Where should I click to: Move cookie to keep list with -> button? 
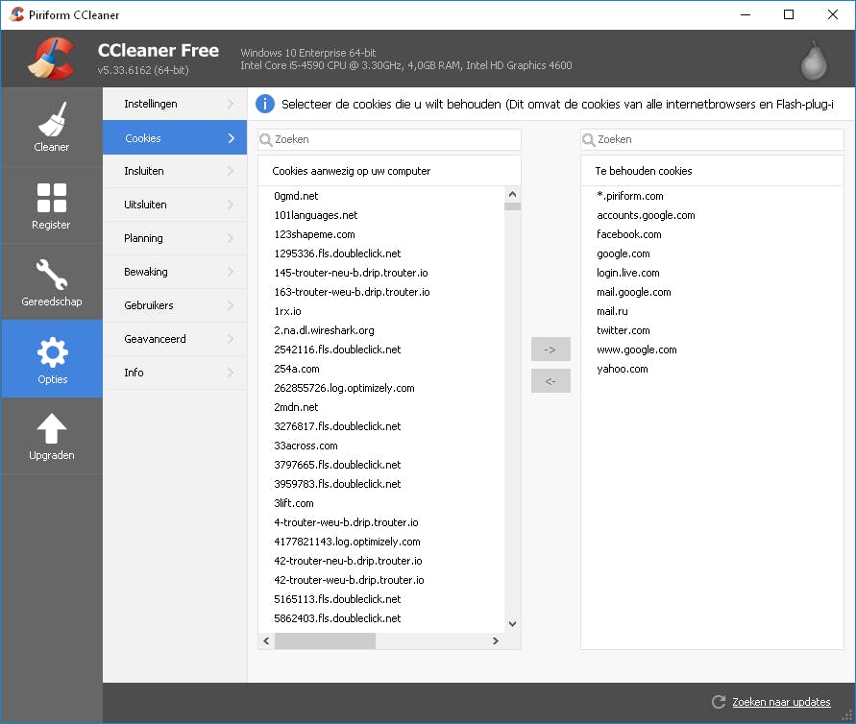(550, 349)
